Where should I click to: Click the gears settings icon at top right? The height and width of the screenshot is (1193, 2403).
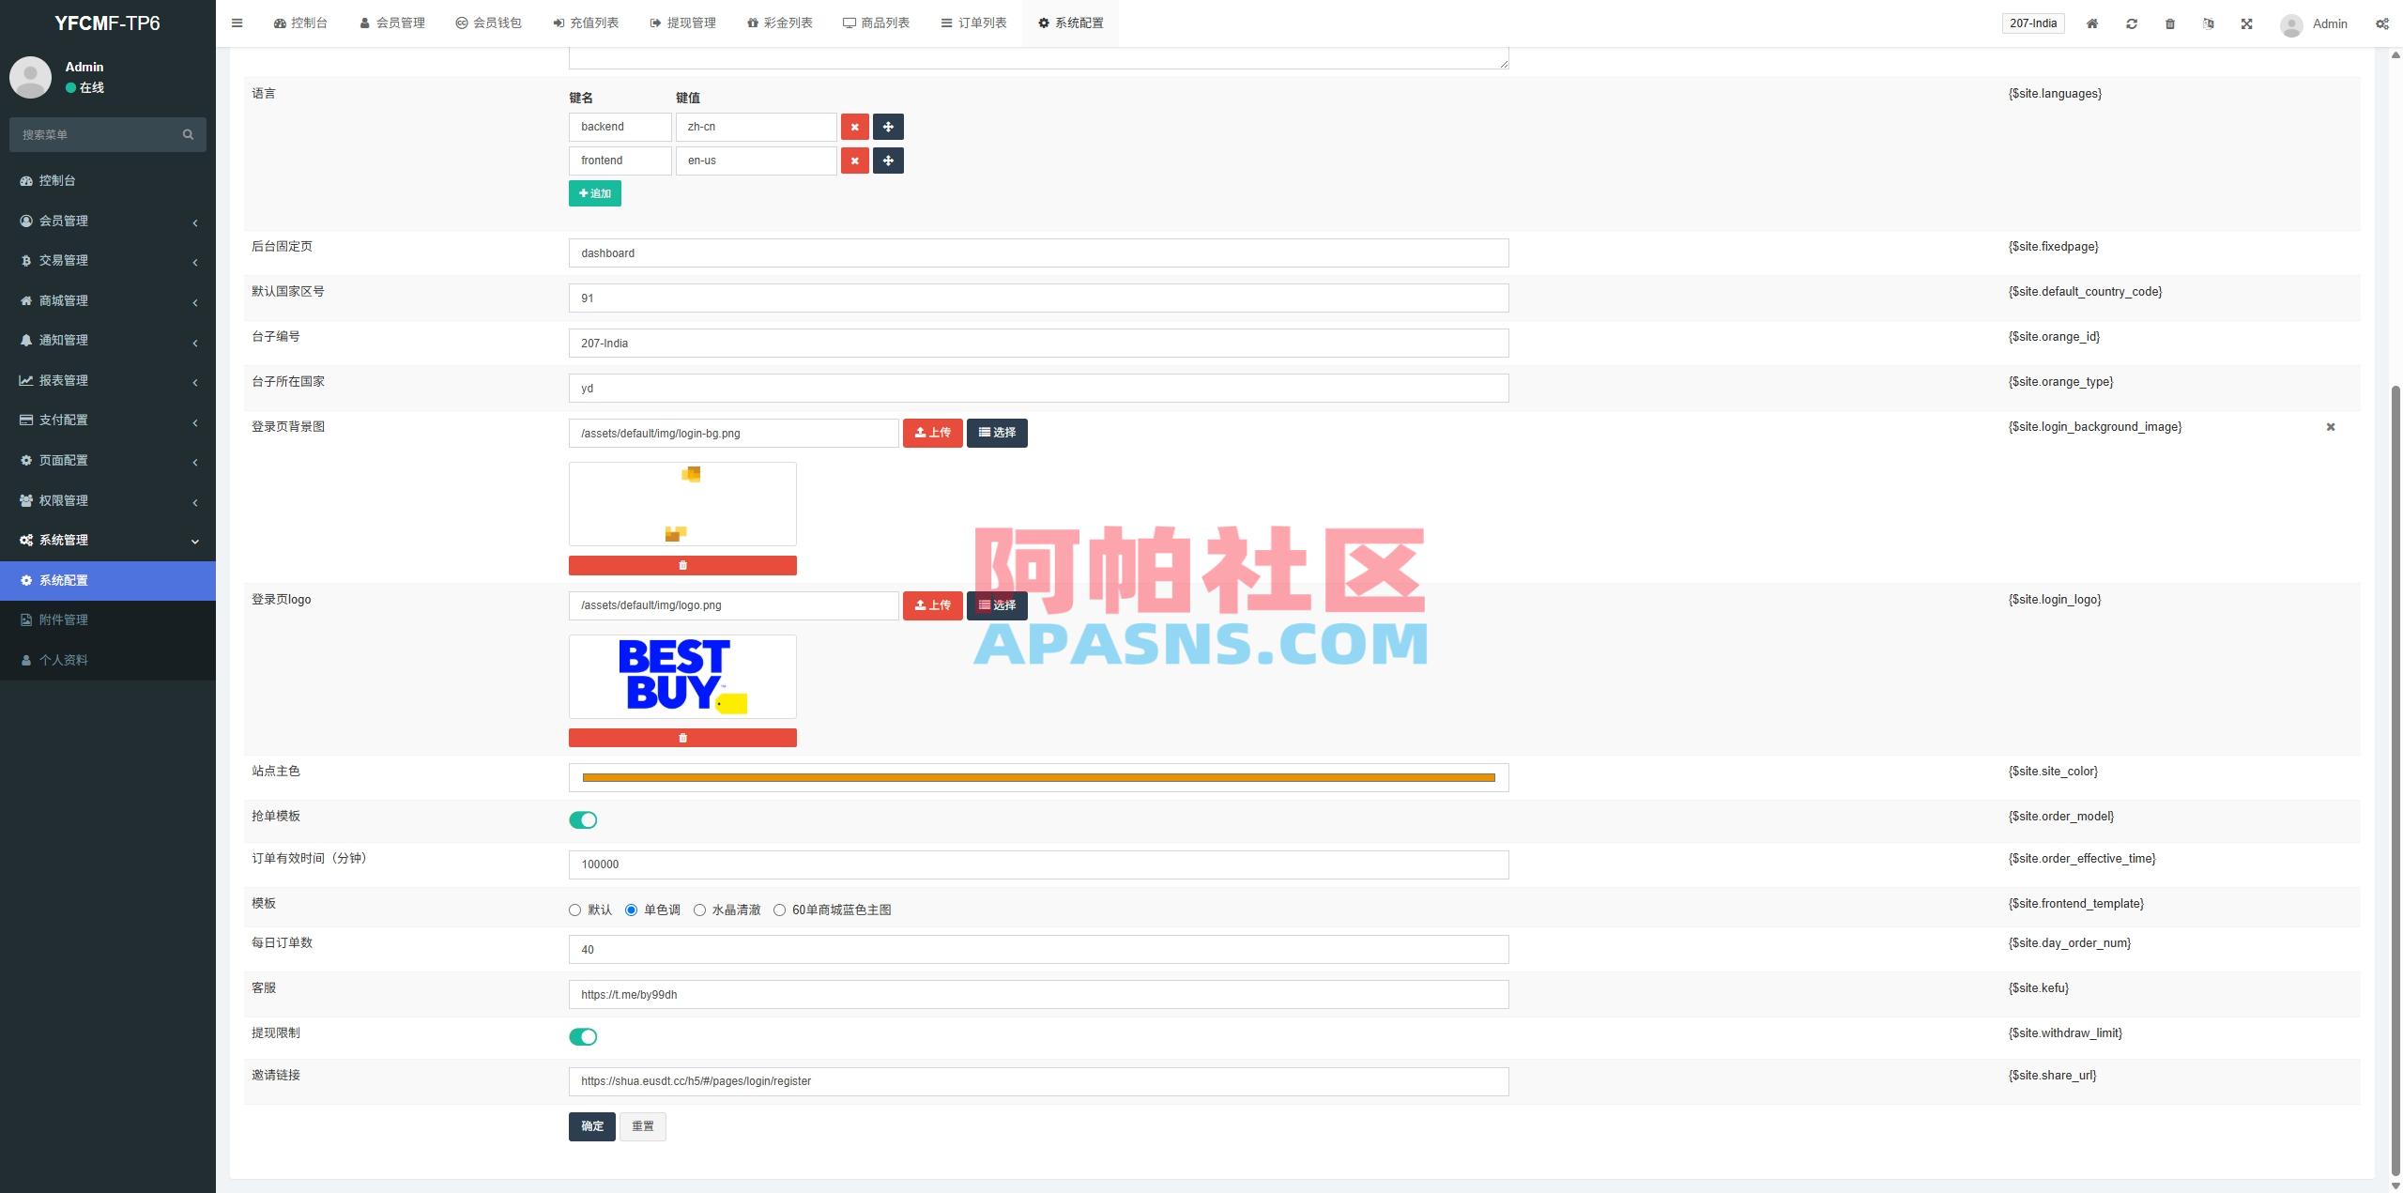[2383, 23]
